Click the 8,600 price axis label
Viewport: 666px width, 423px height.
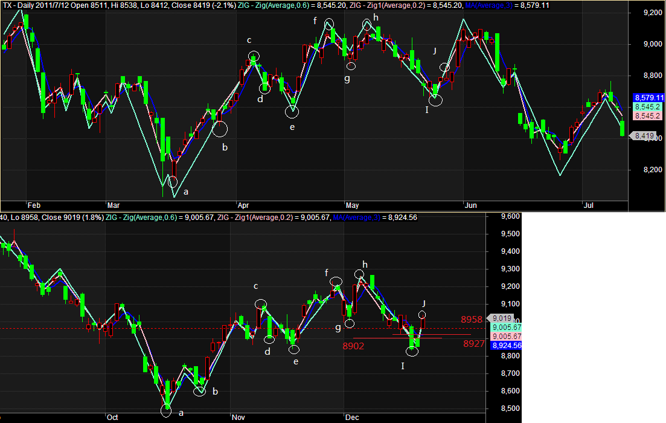coord(511,391)
